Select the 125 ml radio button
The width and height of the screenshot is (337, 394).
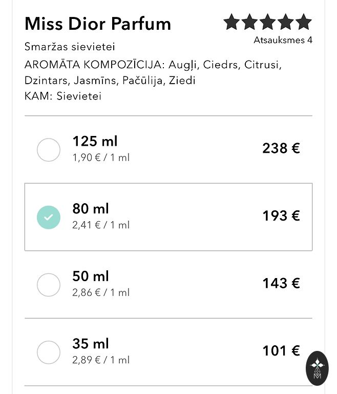pos(49,149)
